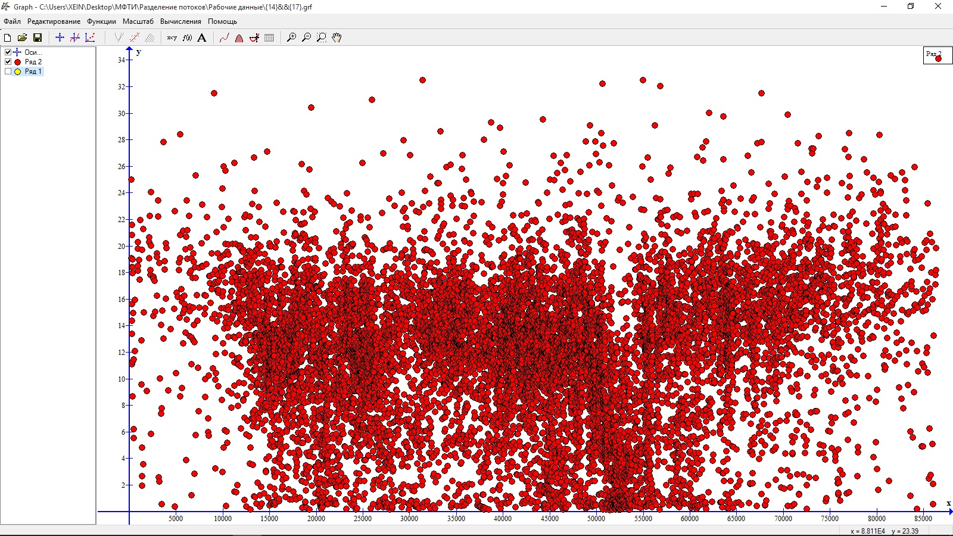Open the Редактирование menu
Screen dimensions: 953x536
point(54,21)
